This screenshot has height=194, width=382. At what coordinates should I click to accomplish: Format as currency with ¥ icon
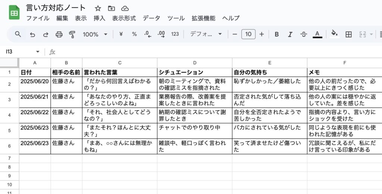[121, 34]
